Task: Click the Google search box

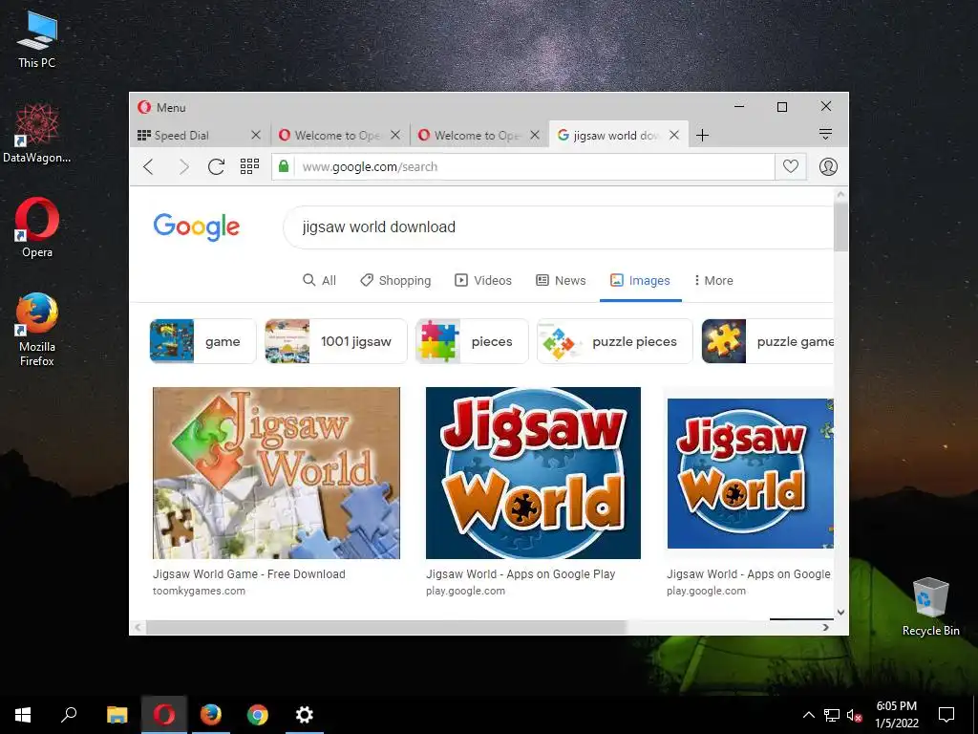Action: (558, 227)
